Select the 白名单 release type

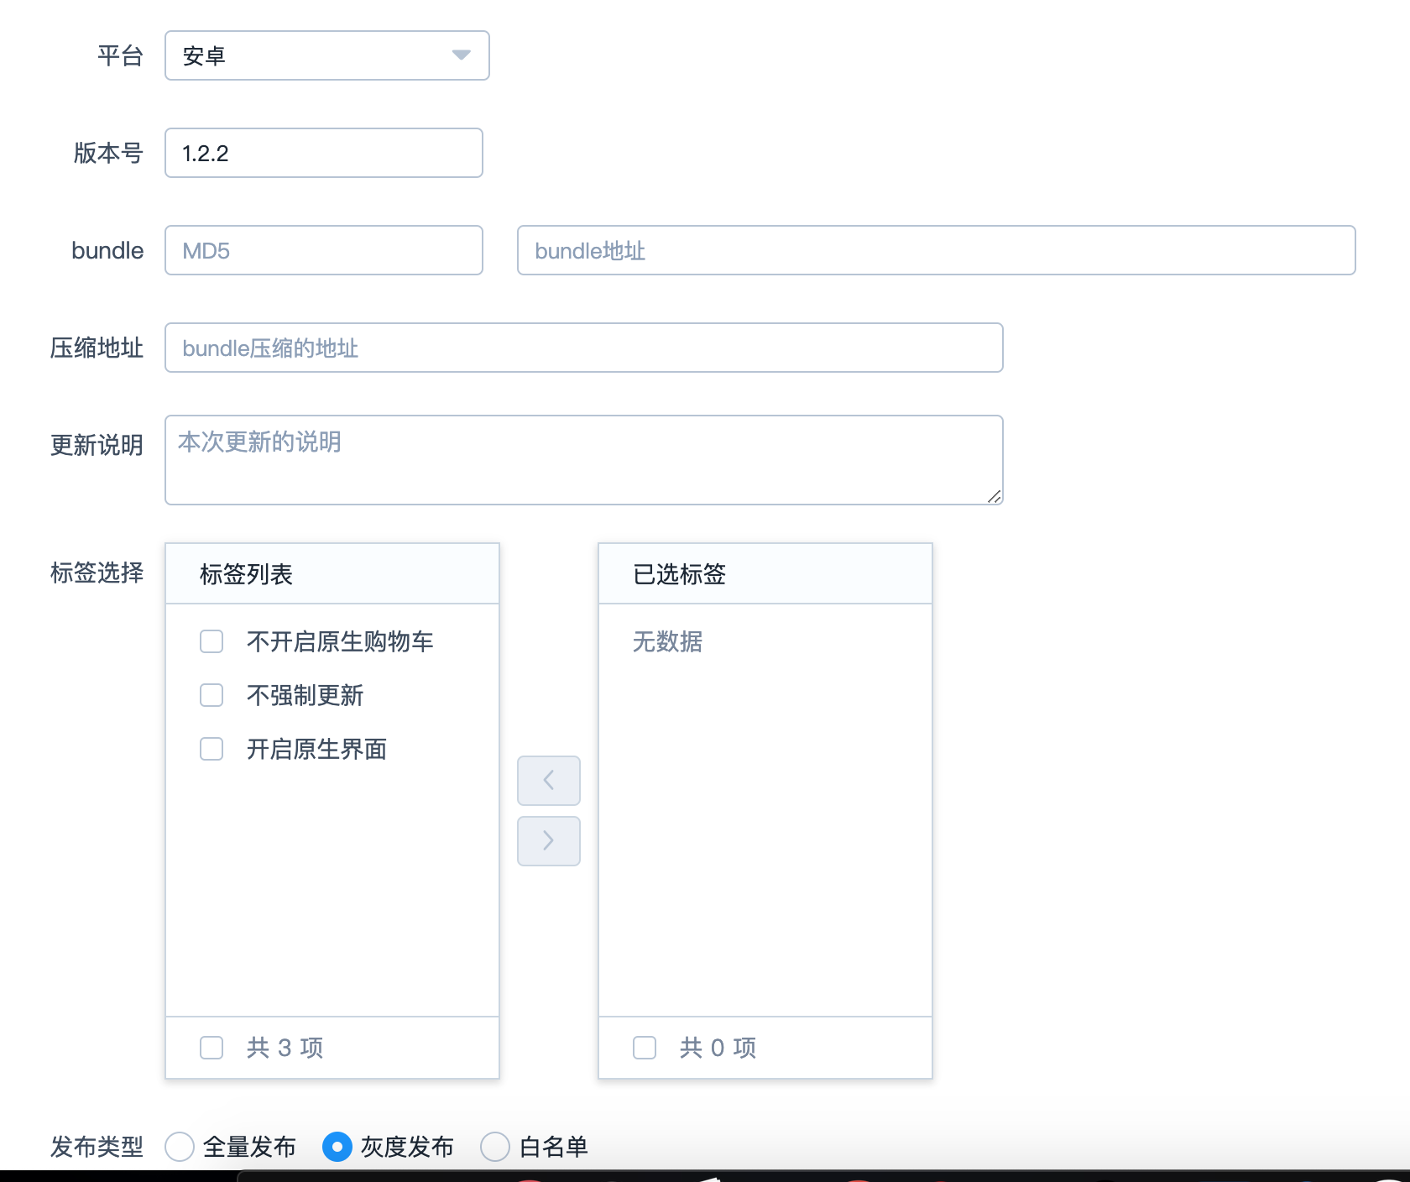click(x=494, y=1148)
